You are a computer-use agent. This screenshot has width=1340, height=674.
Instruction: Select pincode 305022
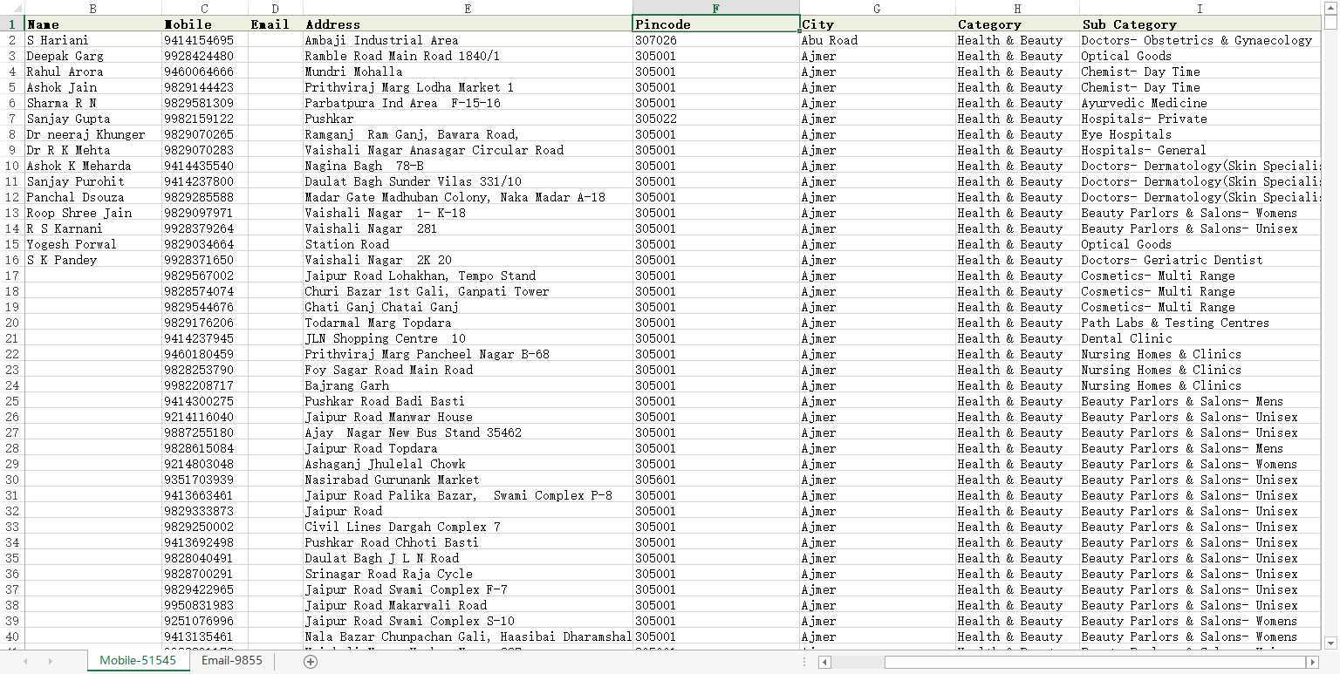pyautogui.click(x=716, y=119)
